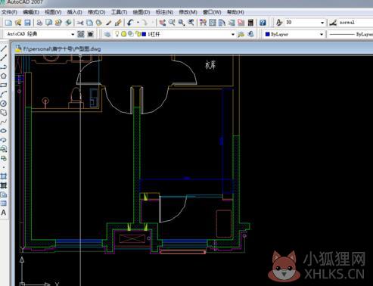Select the Zoom Window icon

(182, 23)
